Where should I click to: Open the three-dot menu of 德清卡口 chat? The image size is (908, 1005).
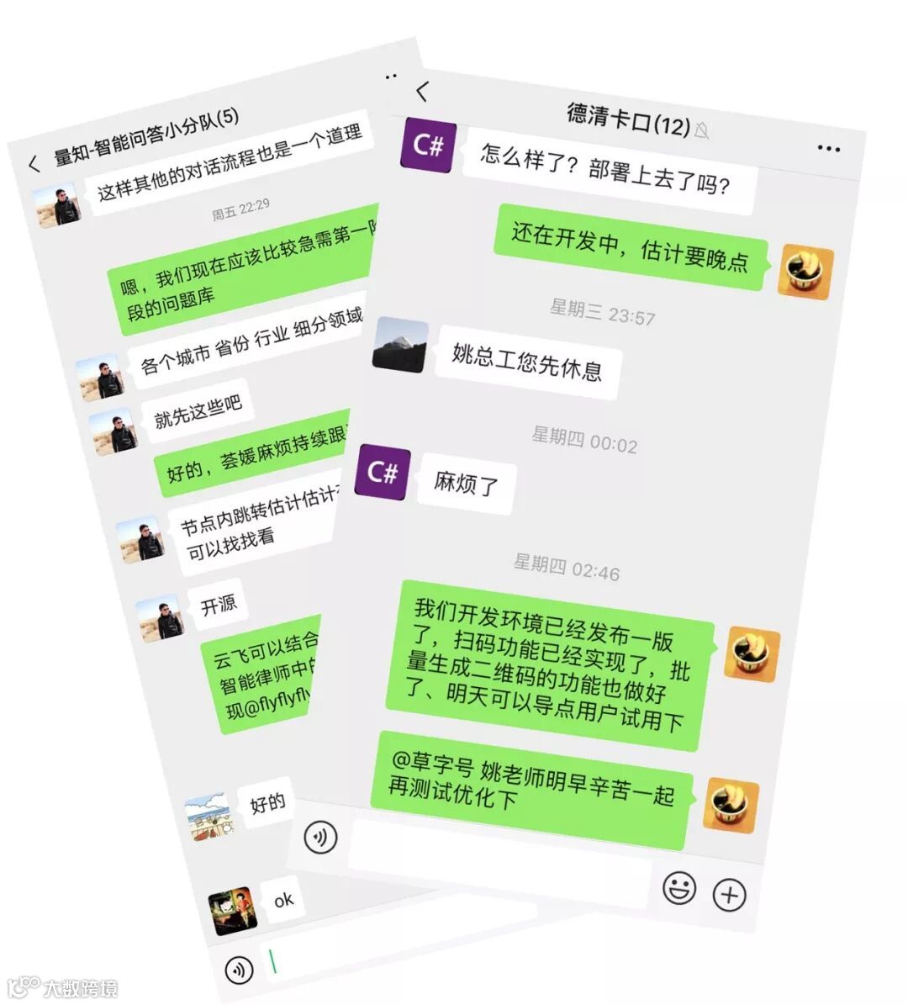tap(828, 149)
